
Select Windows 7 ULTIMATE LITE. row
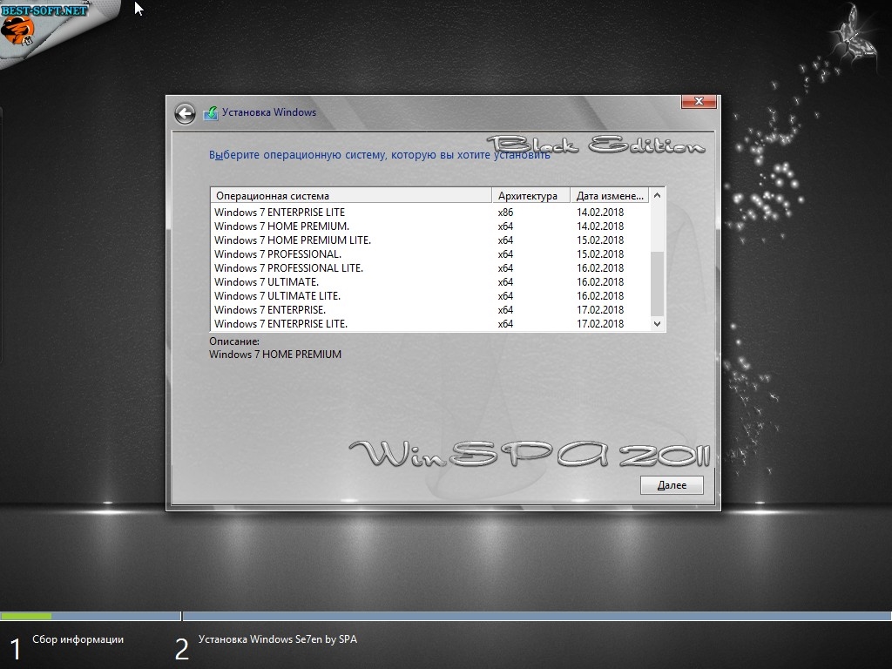tap(430, 296)
